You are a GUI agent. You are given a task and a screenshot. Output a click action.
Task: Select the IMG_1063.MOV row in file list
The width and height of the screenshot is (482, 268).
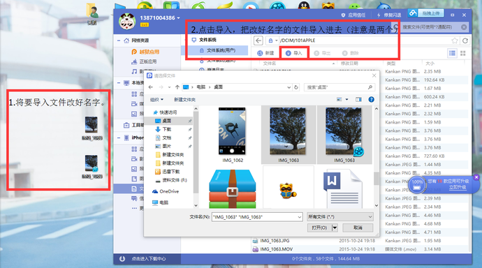pos(360,249)
